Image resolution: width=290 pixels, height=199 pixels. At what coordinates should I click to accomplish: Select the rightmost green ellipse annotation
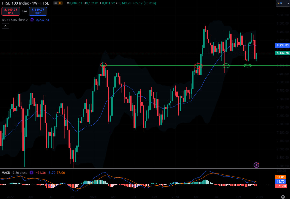[x=248, y=65]
